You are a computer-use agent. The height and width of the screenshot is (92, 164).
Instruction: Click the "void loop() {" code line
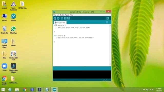[x=59, y=36]
